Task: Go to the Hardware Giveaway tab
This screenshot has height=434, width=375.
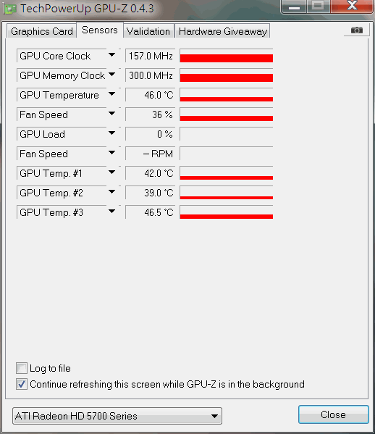Action: click(223, 31)
